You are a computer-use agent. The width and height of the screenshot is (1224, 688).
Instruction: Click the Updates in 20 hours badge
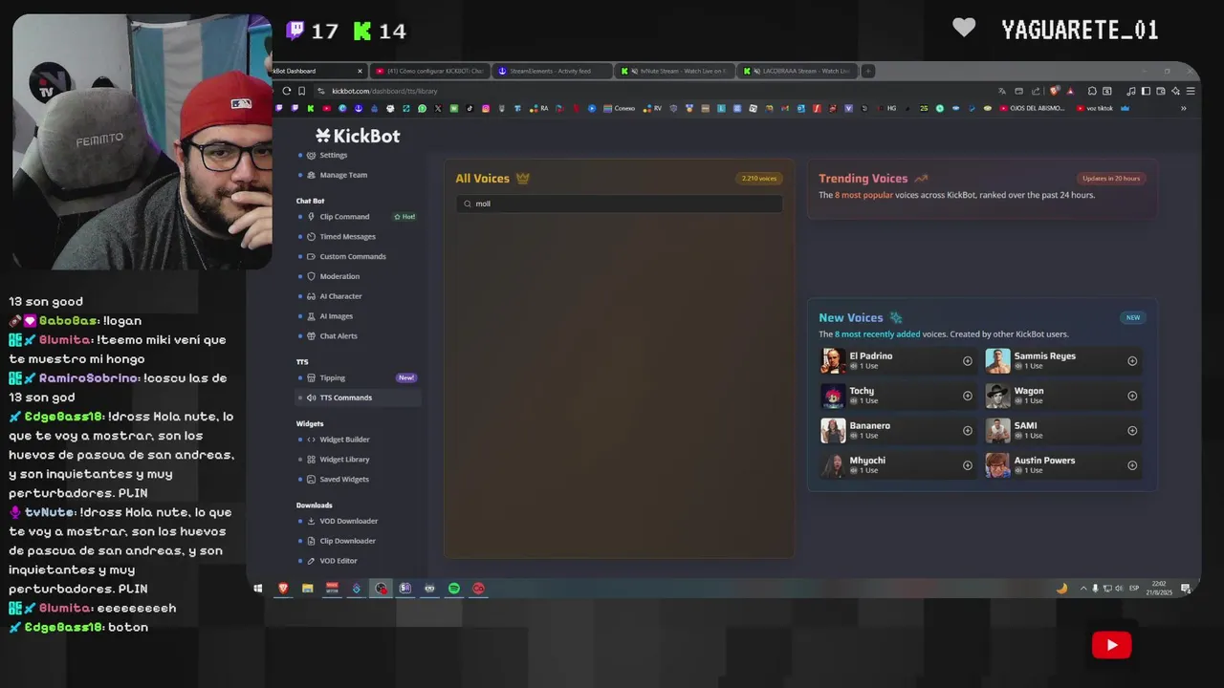point(1111,179)
